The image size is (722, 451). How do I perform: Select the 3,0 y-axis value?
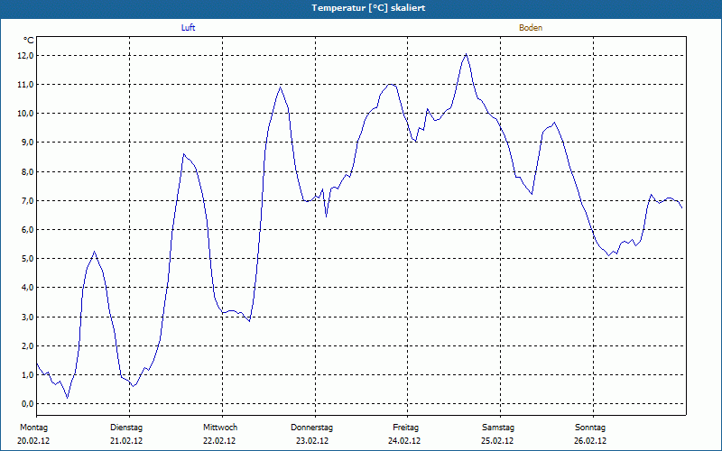[27, 318]
